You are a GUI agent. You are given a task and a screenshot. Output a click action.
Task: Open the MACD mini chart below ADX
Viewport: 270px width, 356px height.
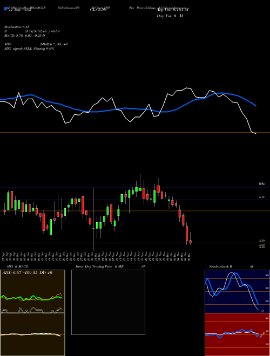point(32,334)
